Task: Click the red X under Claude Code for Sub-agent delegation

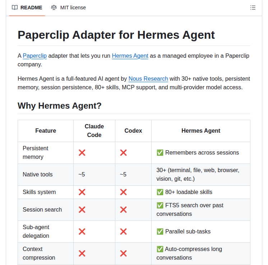Action: pos(82,232)
